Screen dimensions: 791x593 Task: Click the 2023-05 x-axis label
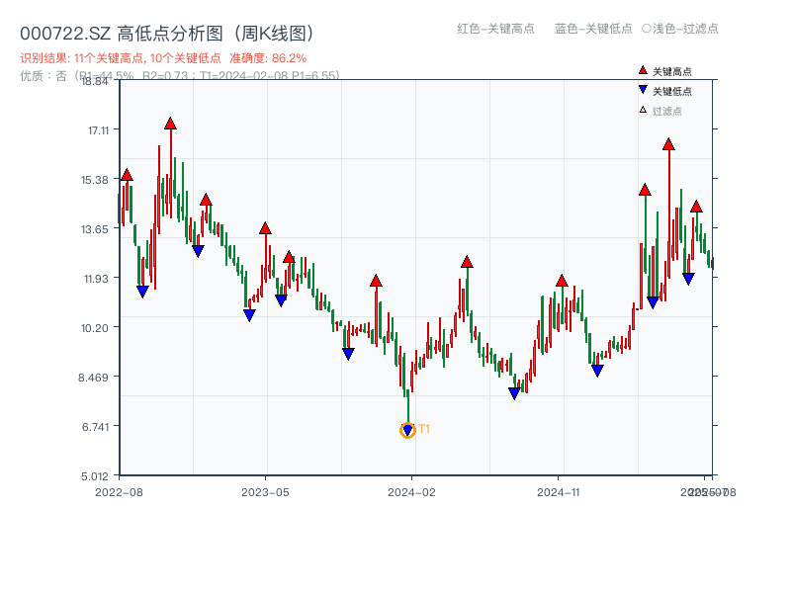pos(265,492)
